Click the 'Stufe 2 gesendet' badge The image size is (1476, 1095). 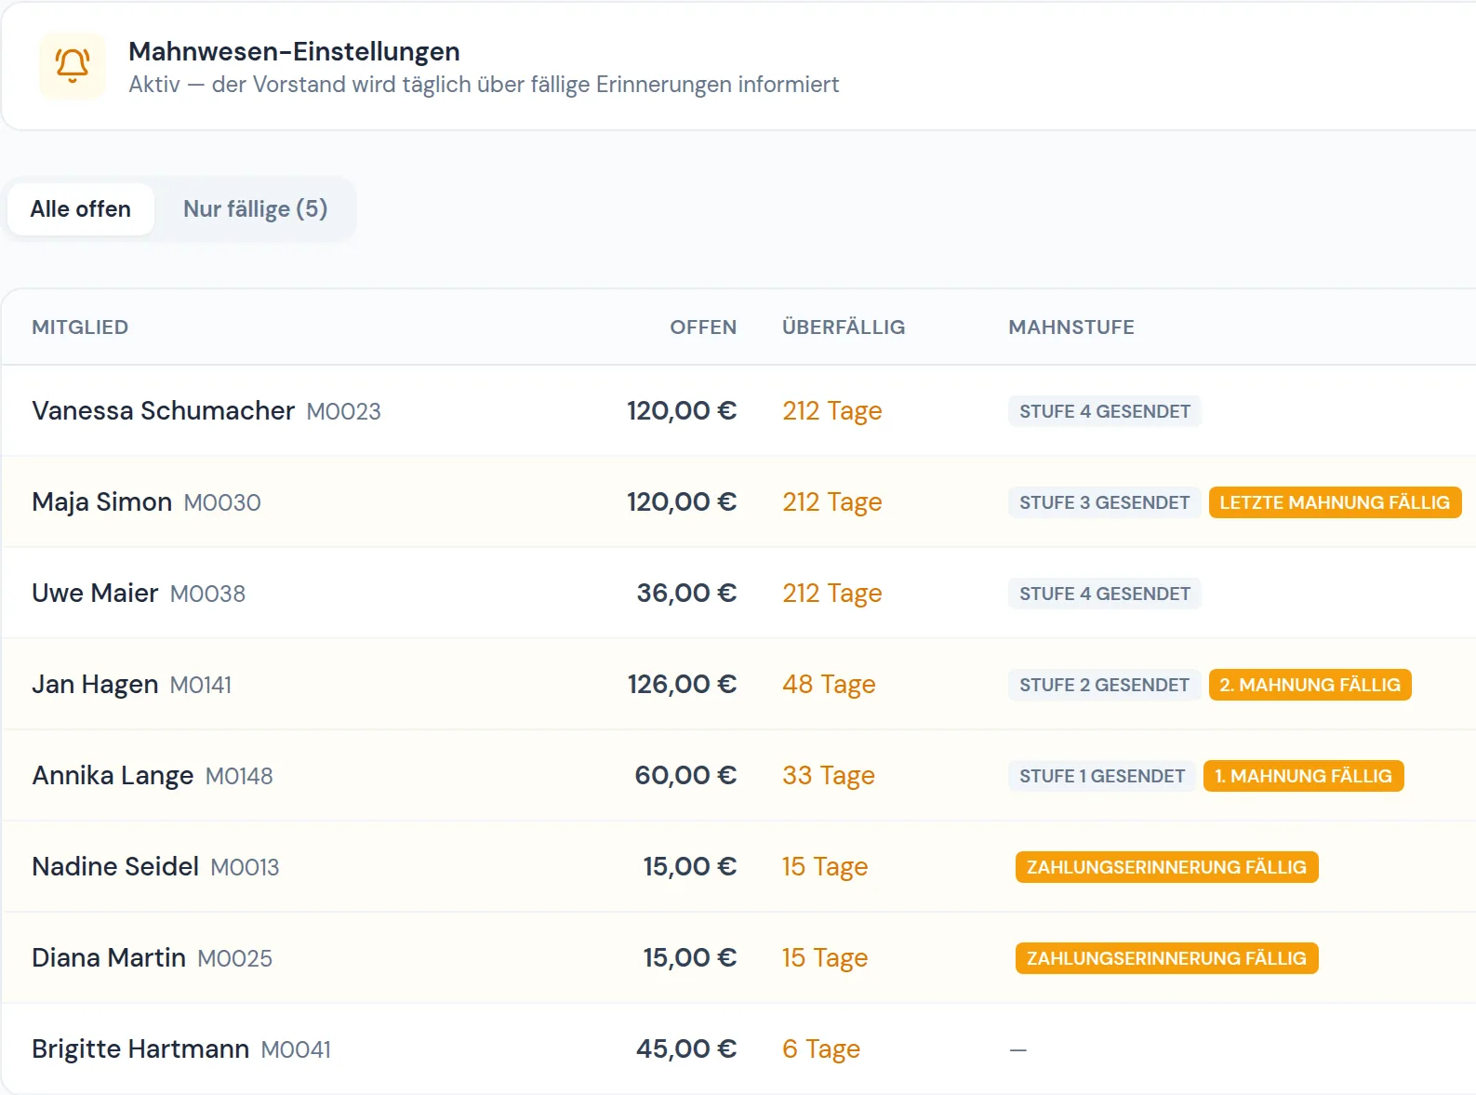point(1104,685)
